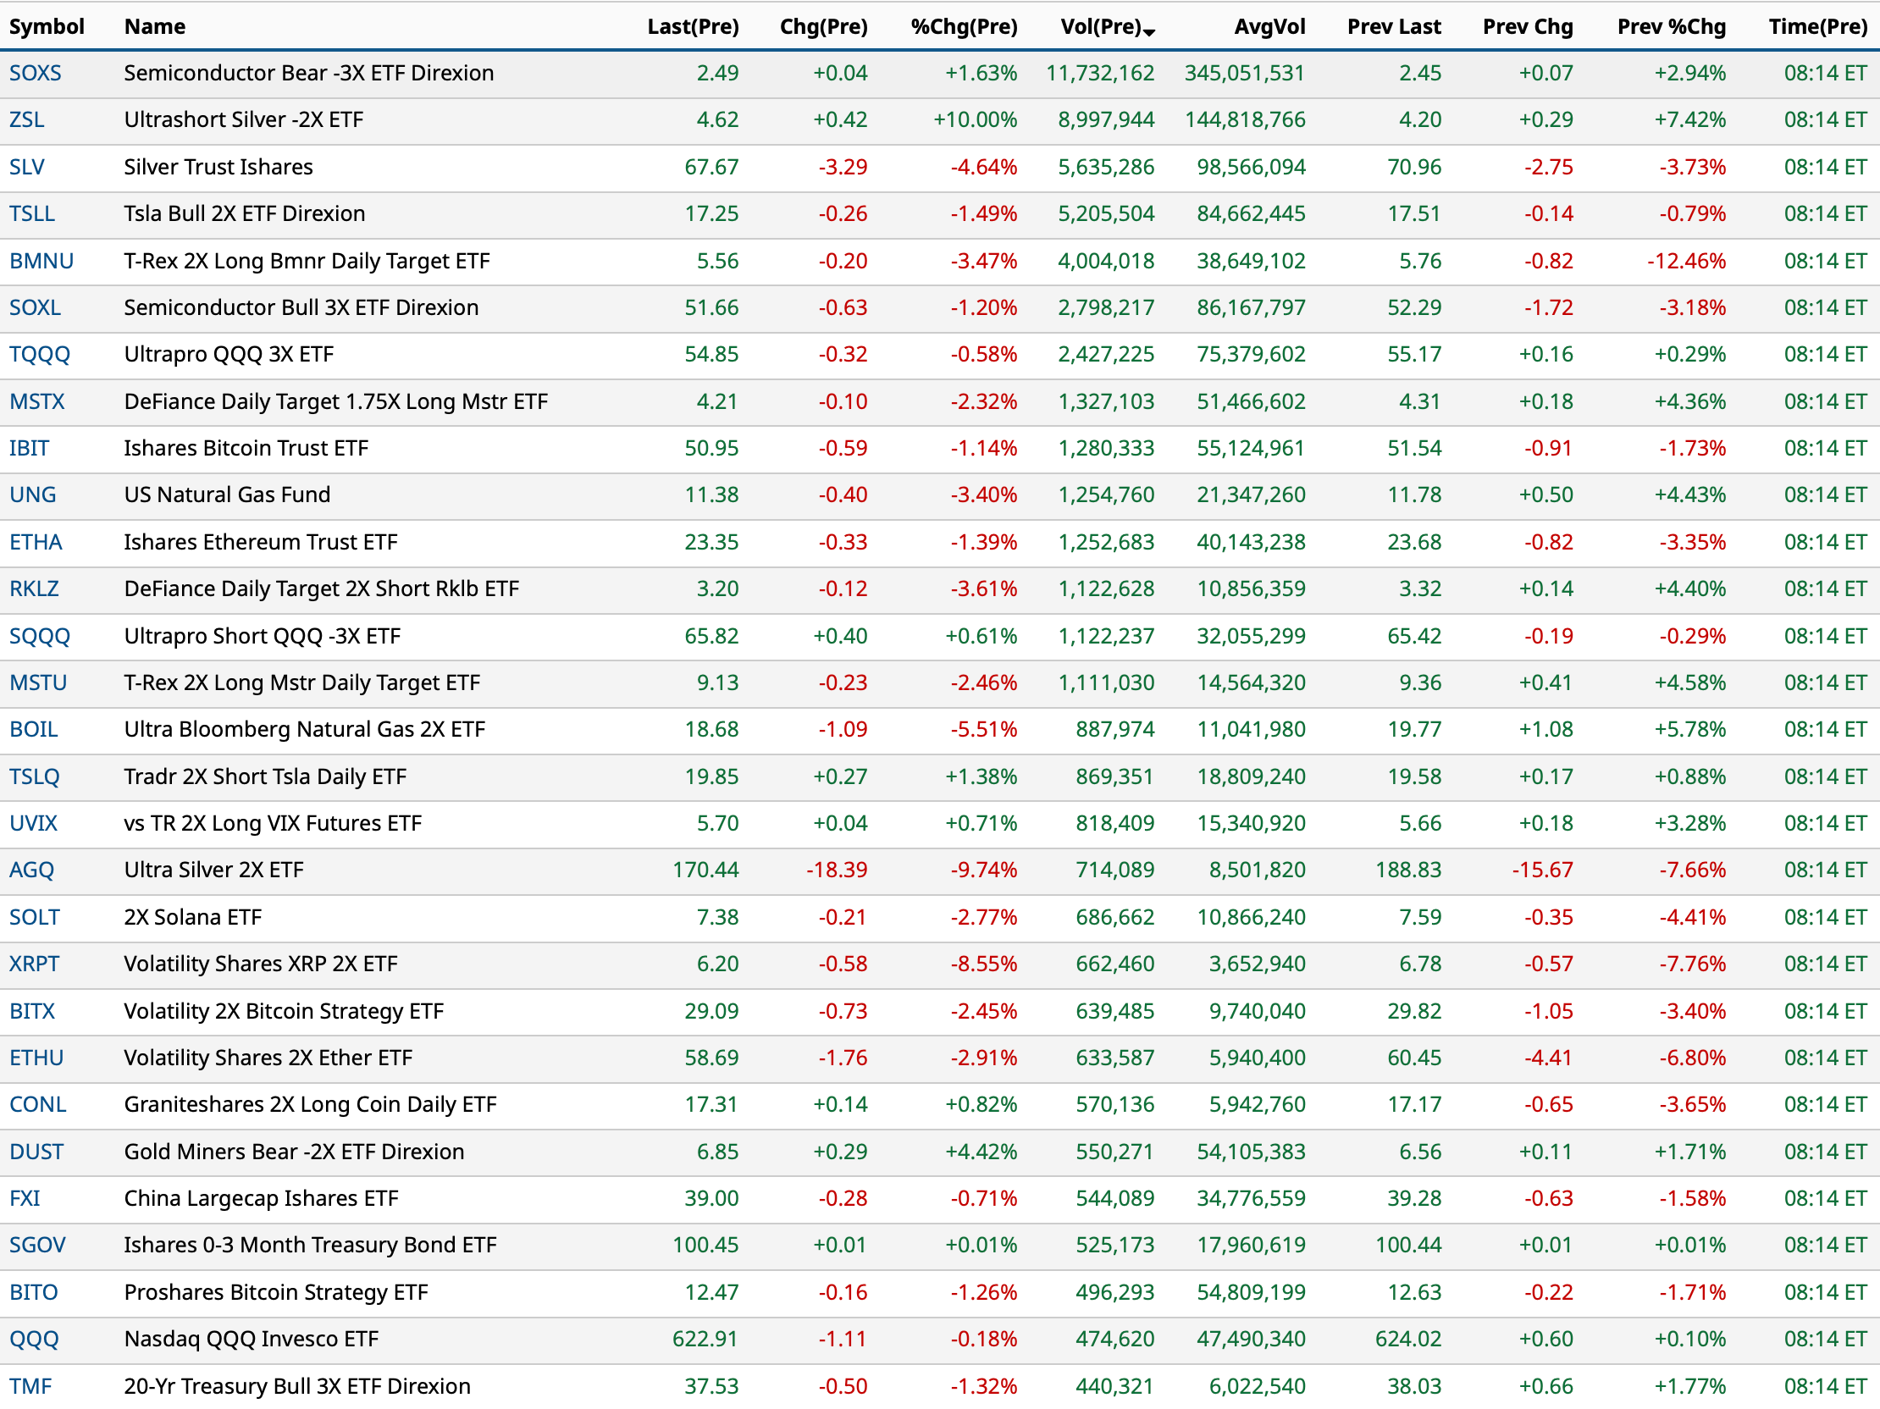Image resolution: width=1880 pixels, height=1409 pixels.
Task: Select the TQQQ ticker link
Action: click(39, 355)
